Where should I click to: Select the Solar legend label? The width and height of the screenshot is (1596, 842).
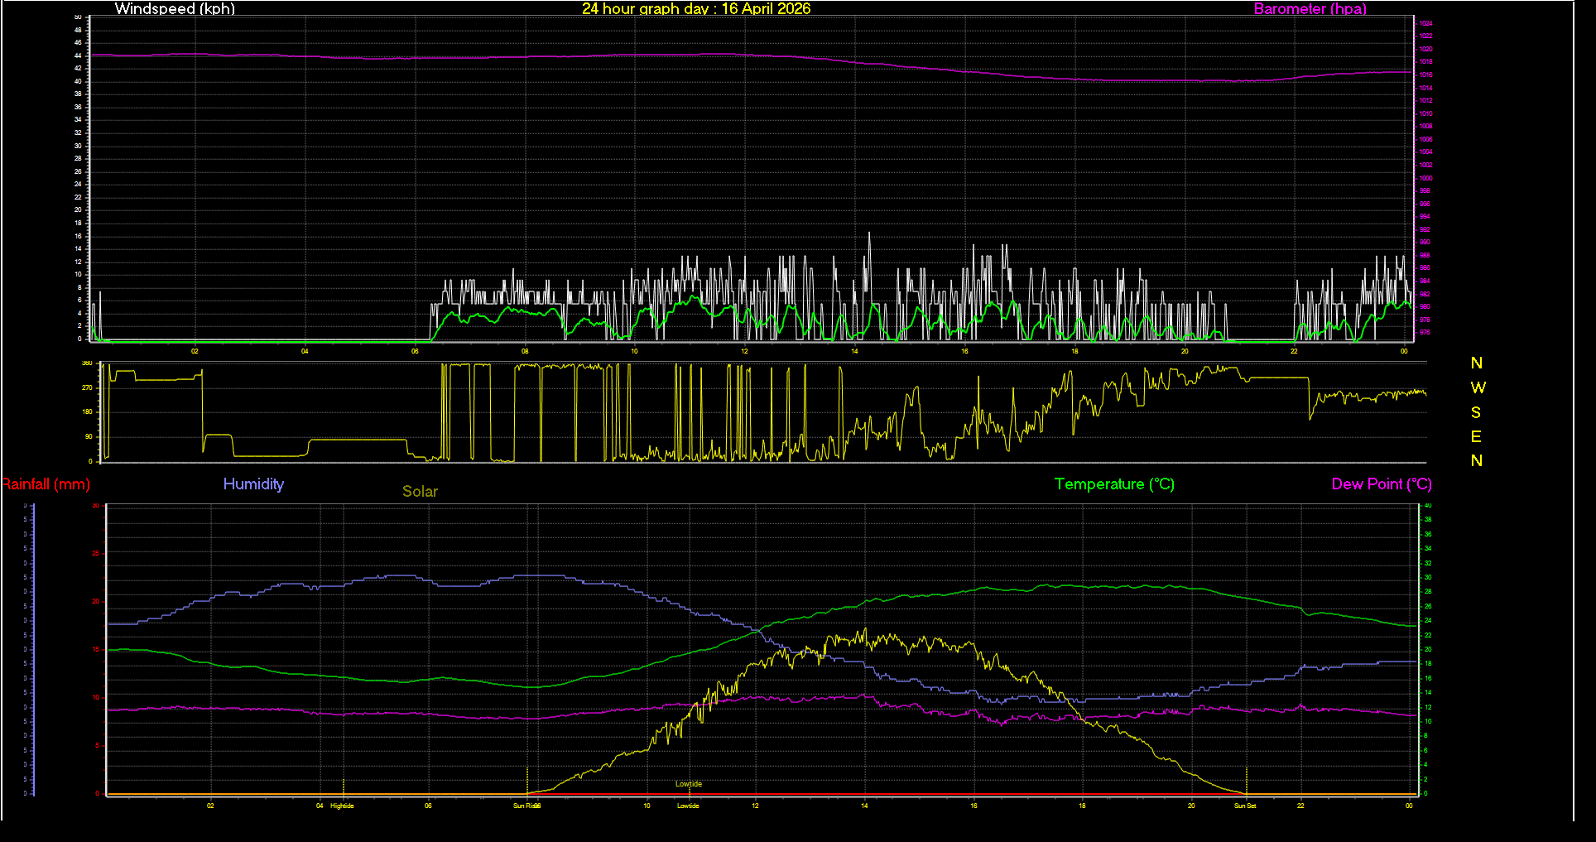tap(420, 492)
